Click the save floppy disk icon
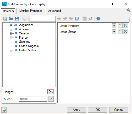Screen dimensions: 132x114 17,19
